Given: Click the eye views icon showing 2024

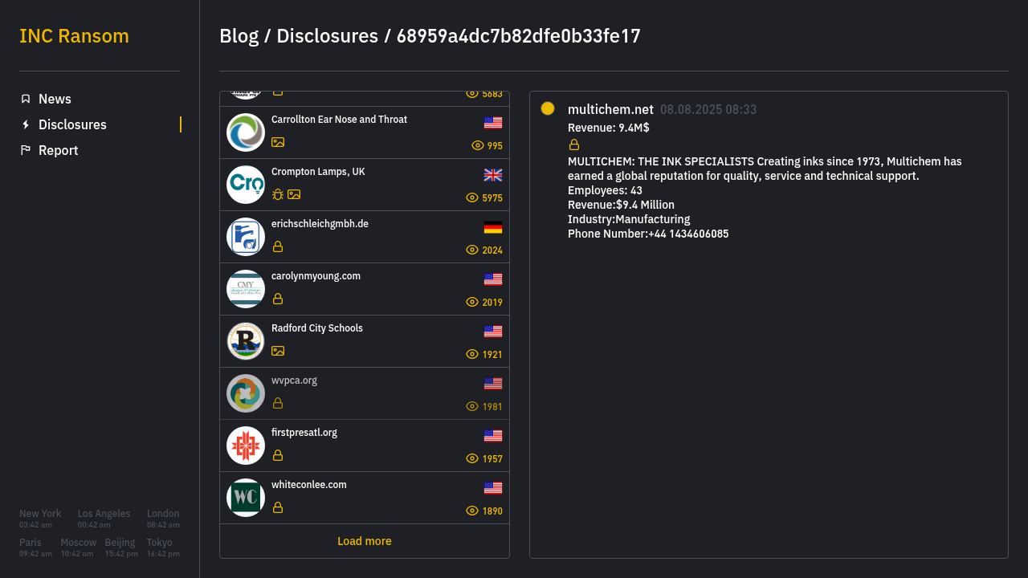Looking at the screenshot, I should pos(472,250).
